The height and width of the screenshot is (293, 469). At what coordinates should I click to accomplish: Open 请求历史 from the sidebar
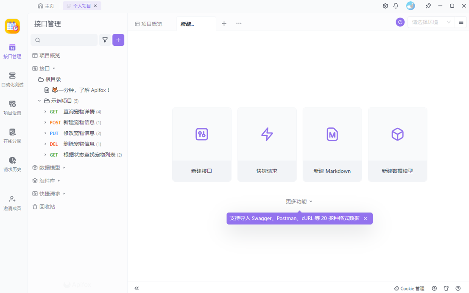pyautogui.click(x=12, y=164)
